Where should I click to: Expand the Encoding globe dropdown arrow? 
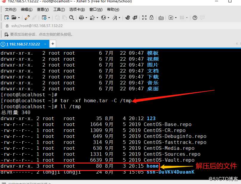(108, 18)
